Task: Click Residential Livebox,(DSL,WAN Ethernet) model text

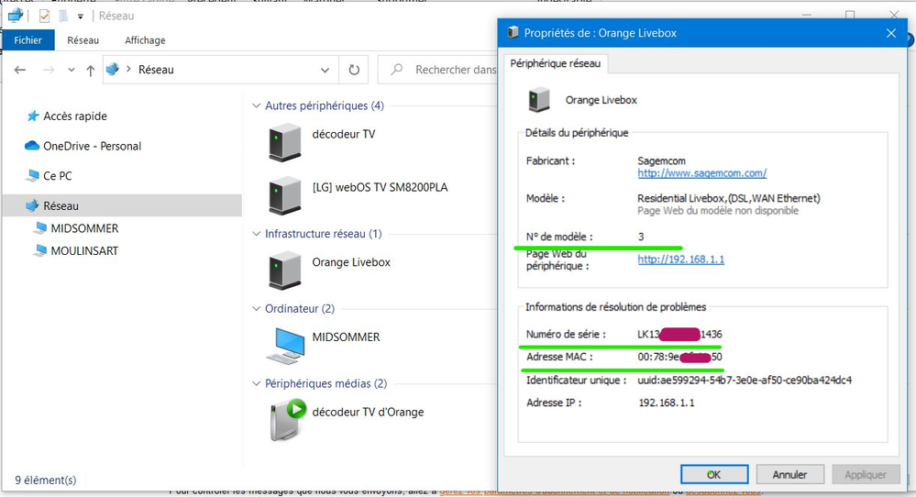Action: point(728,198)
